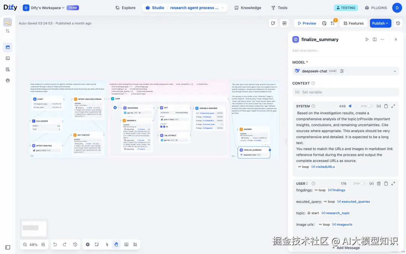
Task: Copy the USER message with clipboard icon
Action: (x=386, y=184)
